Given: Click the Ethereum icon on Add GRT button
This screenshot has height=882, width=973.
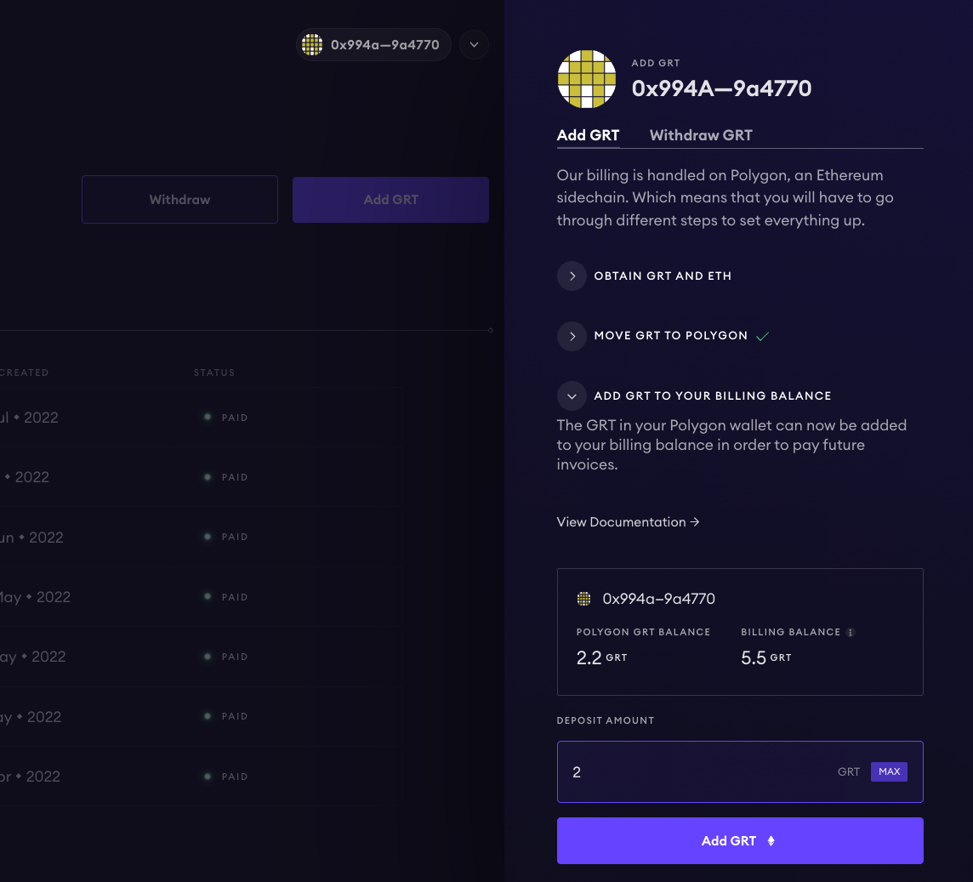Looking at the screenshot, I should pos(771,841).
